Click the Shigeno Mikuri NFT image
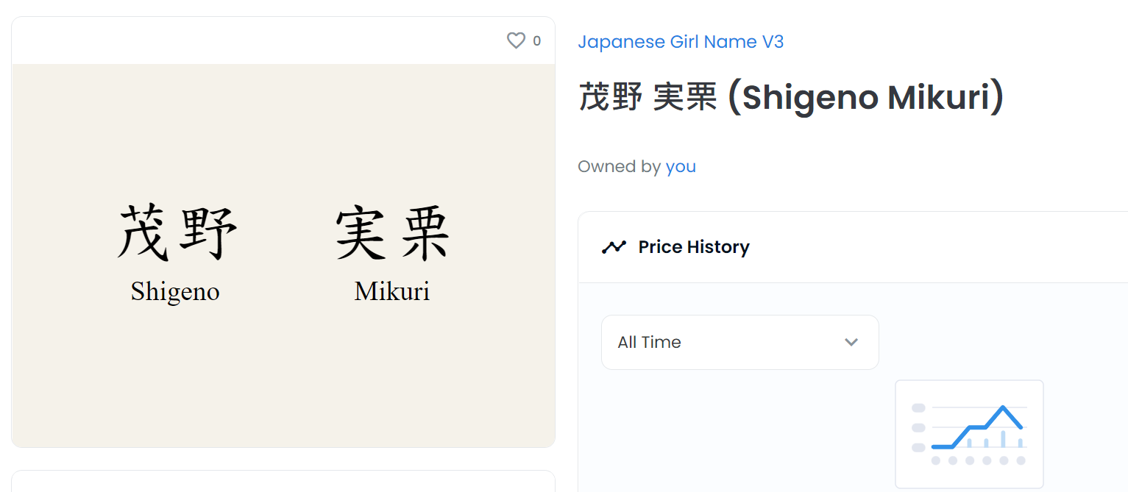 coord(283,255)
